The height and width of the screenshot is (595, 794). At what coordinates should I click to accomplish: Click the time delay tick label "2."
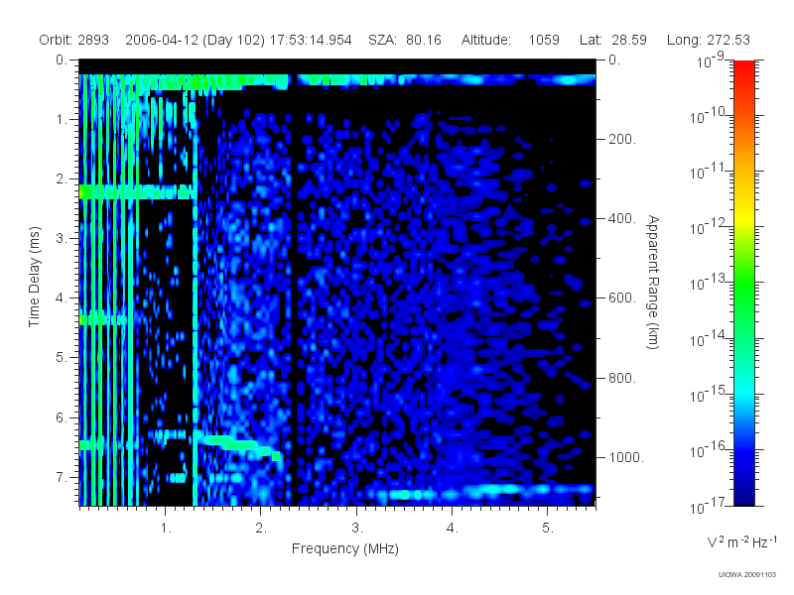pyautogui.click(x=61, y=178)
